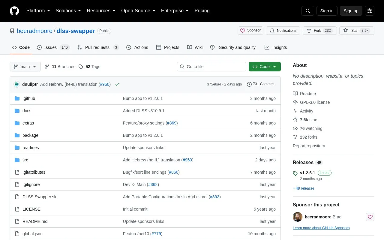This screenshot has height=240, width=384.
Task: Click the tag icon next to v1.2.6.1 release
Action: pos(295,173)
